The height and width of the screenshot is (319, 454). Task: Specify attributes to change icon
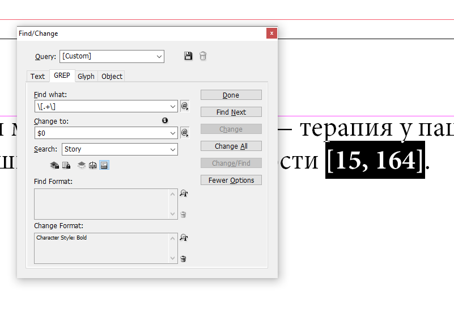[x=184, y=238]
